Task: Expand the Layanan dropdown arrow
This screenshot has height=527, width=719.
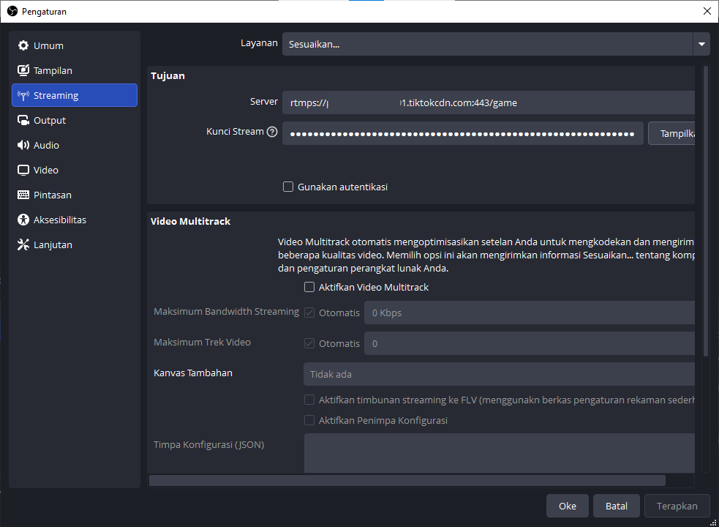Action: pyautogui.click(x=701, y=44)
